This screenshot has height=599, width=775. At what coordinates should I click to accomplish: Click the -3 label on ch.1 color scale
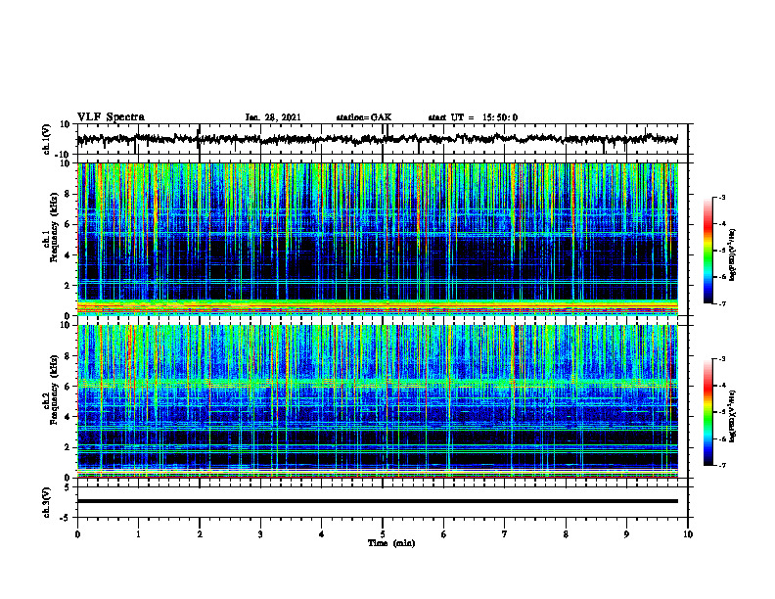[x=721, y=197]
